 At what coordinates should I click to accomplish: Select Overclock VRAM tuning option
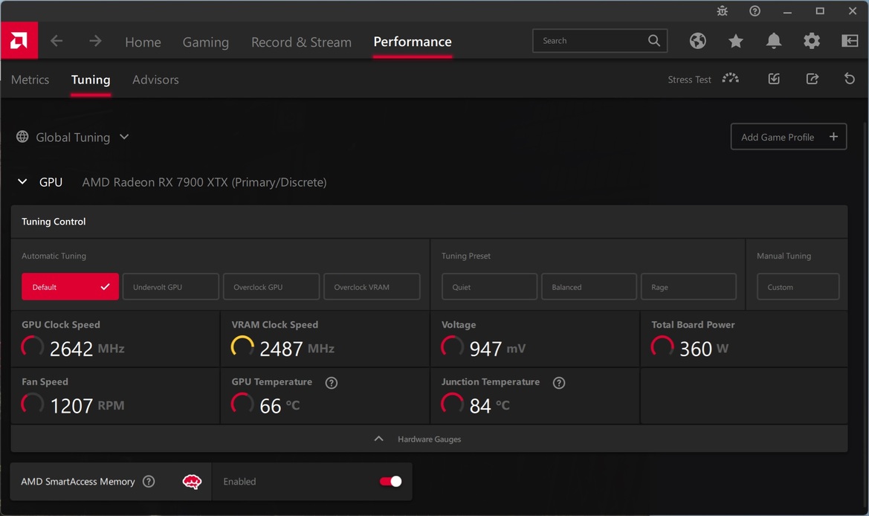[x=372, y=286]
